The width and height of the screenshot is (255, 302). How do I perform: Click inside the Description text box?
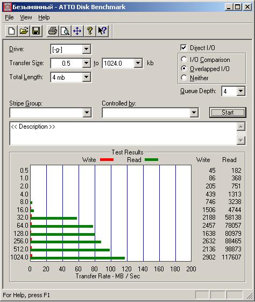tap(123, 134)
